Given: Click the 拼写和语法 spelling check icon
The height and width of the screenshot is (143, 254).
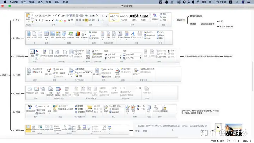Looking at the screenshot, I should [30, 107].
